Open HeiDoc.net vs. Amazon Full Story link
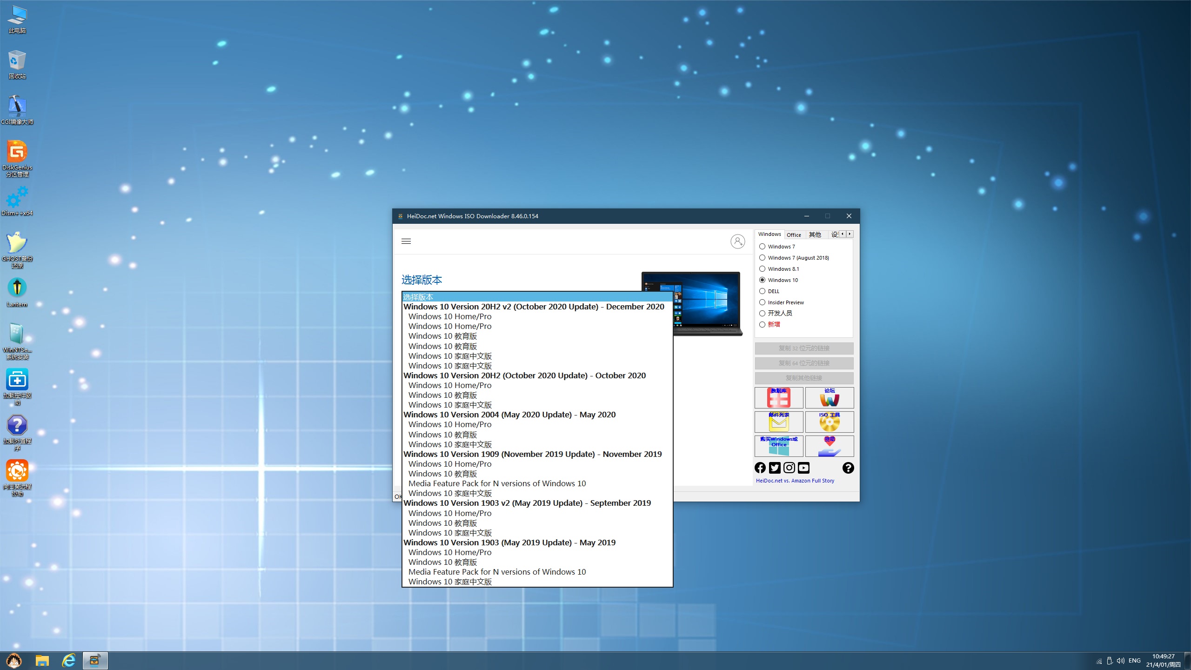This screenshot has height=670, width=1191. pyautogui.click(x=795, y=481)
